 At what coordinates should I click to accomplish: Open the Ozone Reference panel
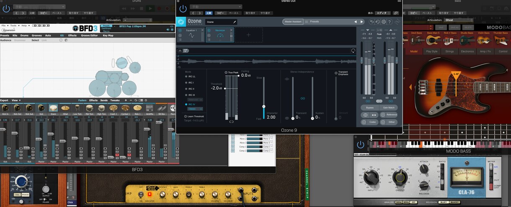389,115
